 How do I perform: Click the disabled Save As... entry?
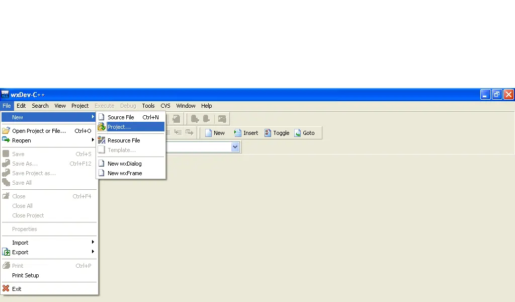click(x=49, y=163)
